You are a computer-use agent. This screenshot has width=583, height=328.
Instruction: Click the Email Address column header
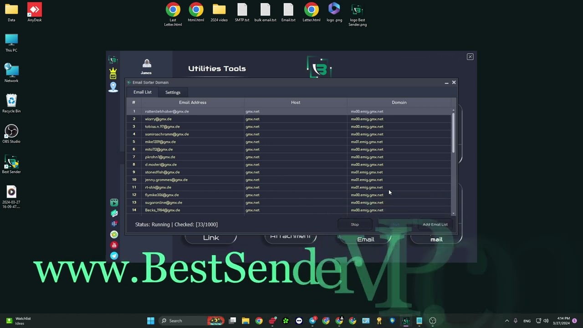coord(193,102)
